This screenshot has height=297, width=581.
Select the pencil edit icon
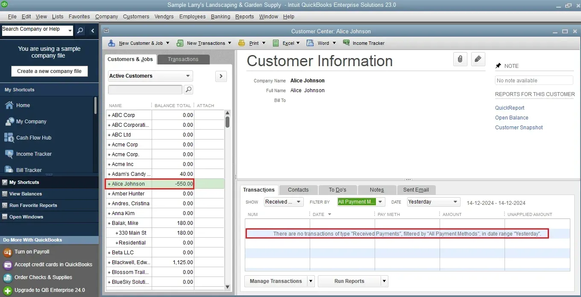coord(478,59)
